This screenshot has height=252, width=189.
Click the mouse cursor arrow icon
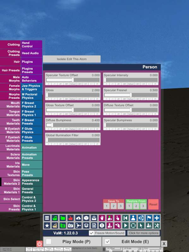point(141,226)
